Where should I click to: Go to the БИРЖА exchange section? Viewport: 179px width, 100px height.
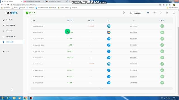9,31
